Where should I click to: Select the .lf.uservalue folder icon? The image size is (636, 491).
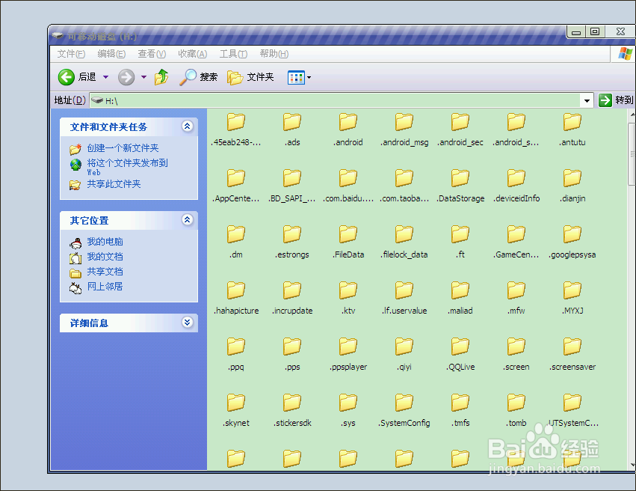(x=404, y=290)
